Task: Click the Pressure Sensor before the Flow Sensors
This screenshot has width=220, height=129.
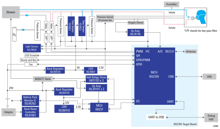Action: tap(61, 26)
